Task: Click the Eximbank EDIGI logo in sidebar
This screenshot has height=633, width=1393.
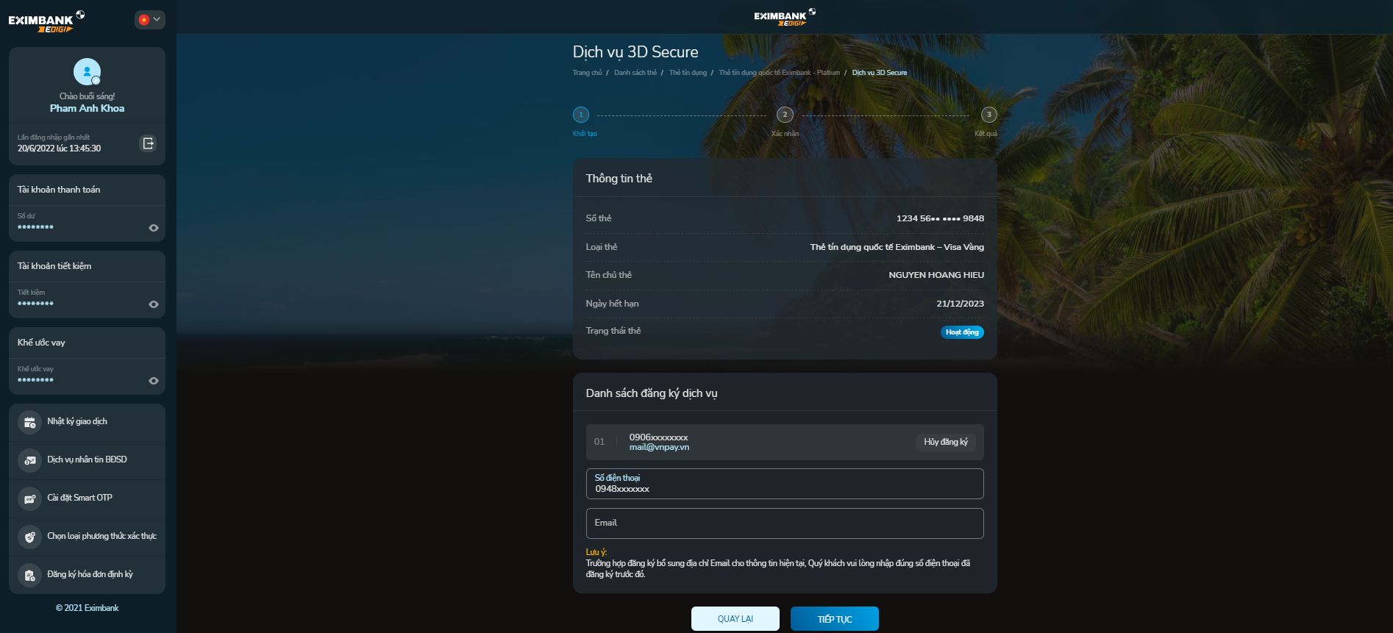Action: click(x=46, y=21)
